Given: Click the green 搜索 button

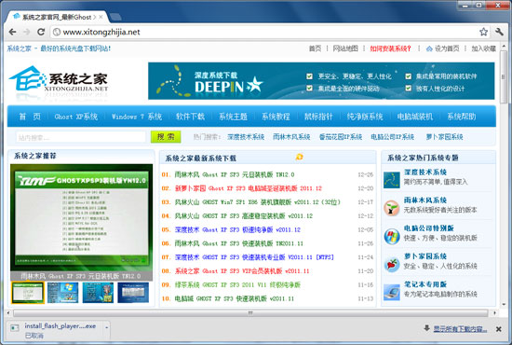Looking at the screenshot, I should 166,137.
